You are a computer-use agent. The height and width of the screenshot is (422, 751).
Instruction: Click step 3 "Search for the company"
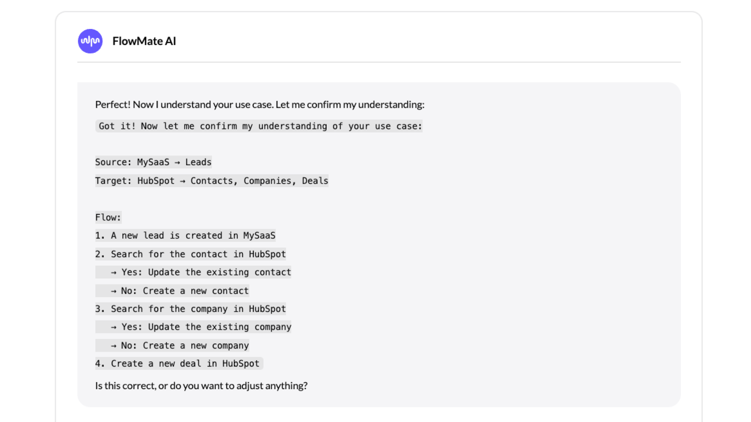pyautogui.click(x=190, y=309)
